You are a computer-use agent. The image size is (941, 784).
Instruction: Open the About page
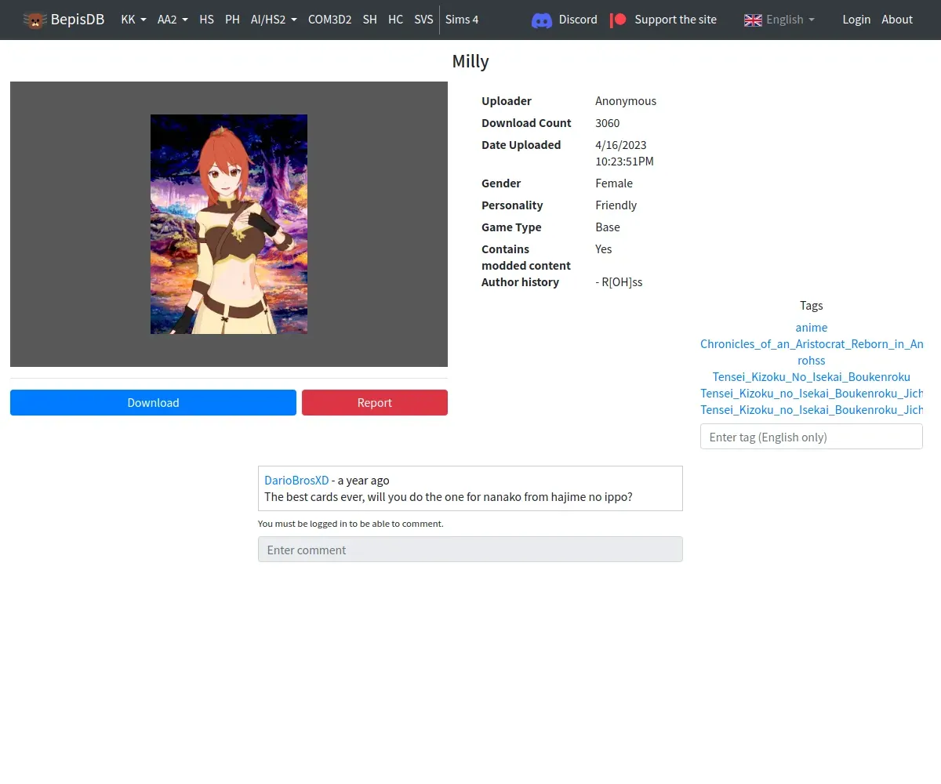click(x=897, y=20)
